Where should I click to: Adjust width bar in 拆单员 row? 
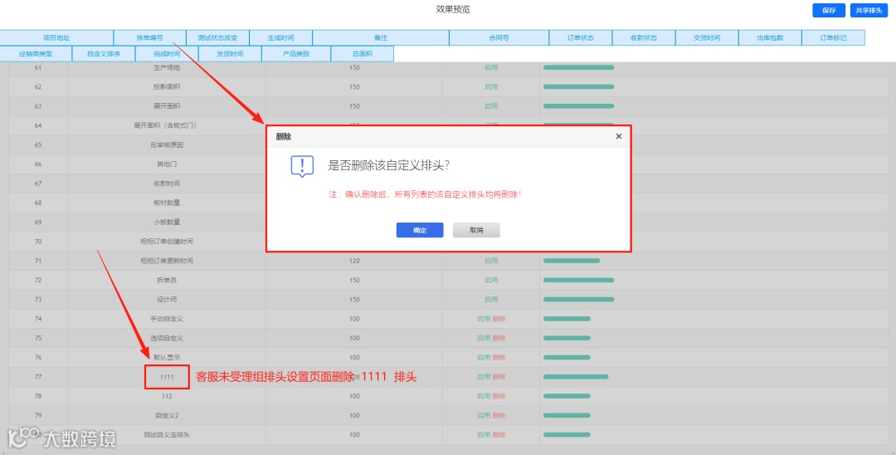click(x=578, y=280)
